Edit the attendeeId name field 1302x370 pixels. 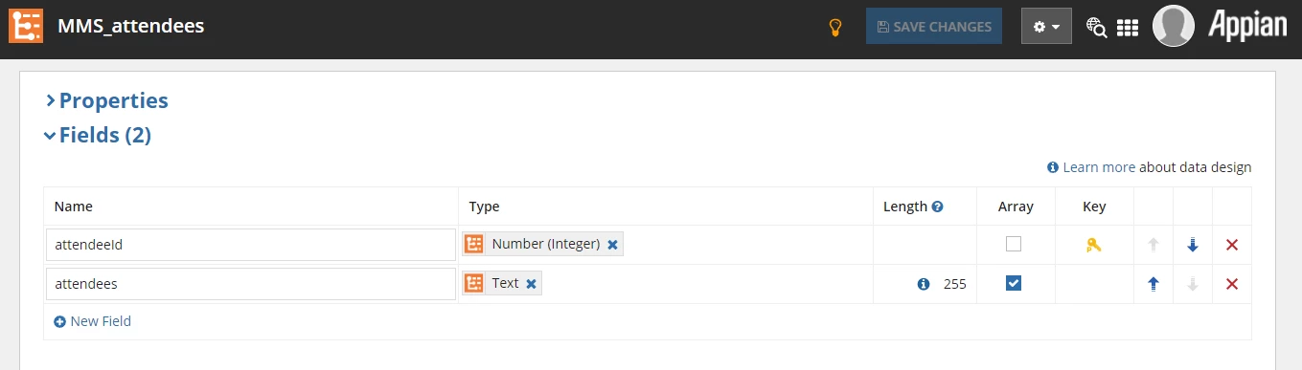tap(251, 245)
